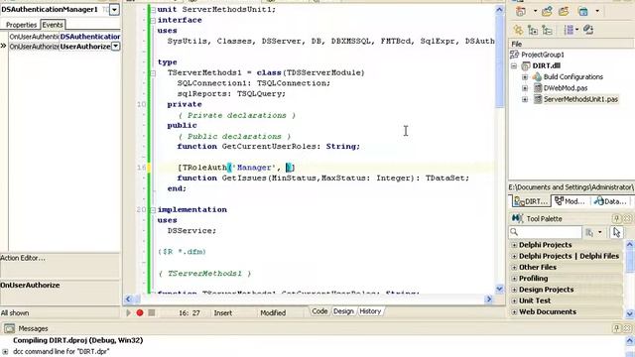This screenshot has height=357, width=635.
Task: Click the cursor position 16: 27 indicator
Action: (190, 313)
